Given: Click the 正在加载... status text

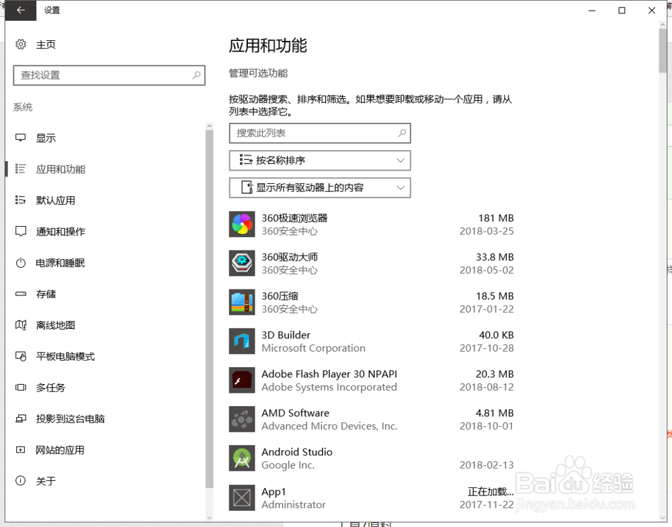Looking at the screenshot, I should (491, 491).
